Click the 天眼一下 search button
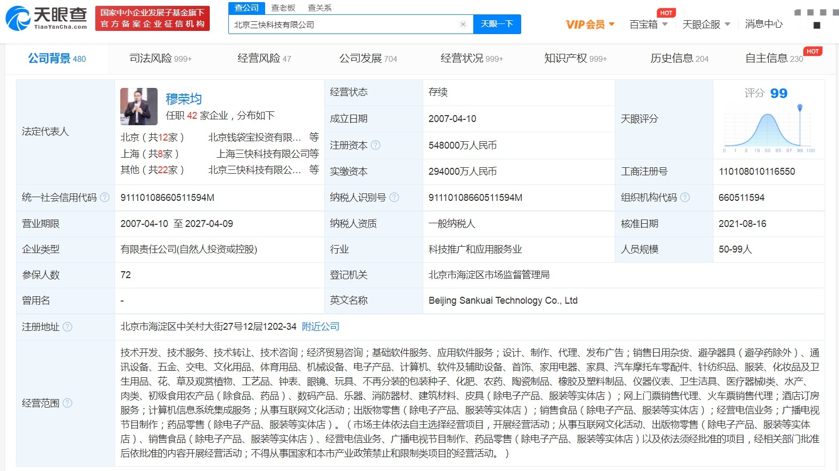 coord(497,24)
